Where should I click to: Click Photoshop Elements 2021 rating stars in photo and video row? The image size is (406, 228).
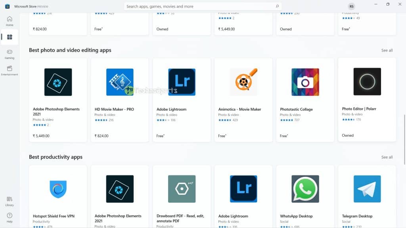coord(39,125)
